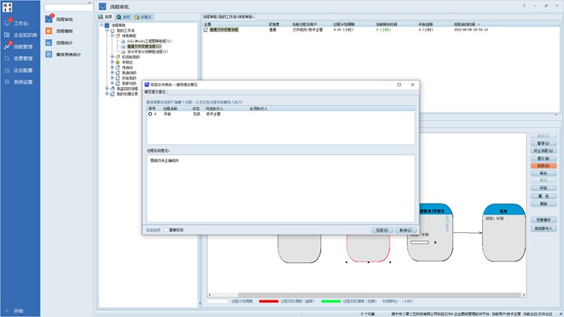The image size is (564, 317).
Task: Open 企业知识库 in the sidebar
Action: pyautogui.click(x=24, y=35)
